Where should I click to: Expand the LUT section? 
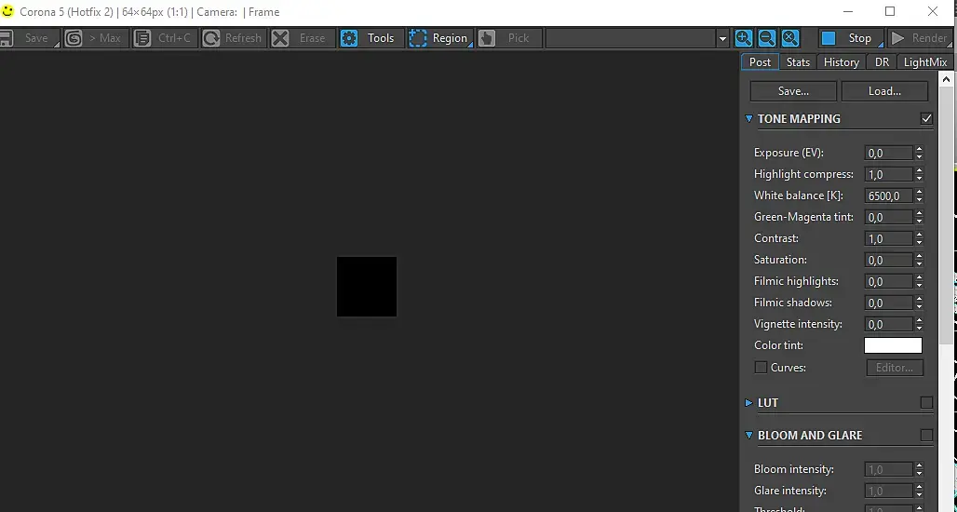pyautogui.click(x=748, y=403)
